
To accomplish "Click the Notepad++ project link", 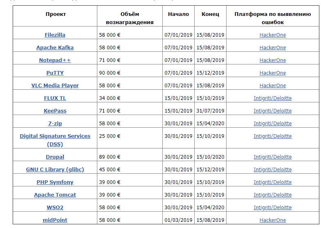I will pyautogui.click(x=55, y=60).
